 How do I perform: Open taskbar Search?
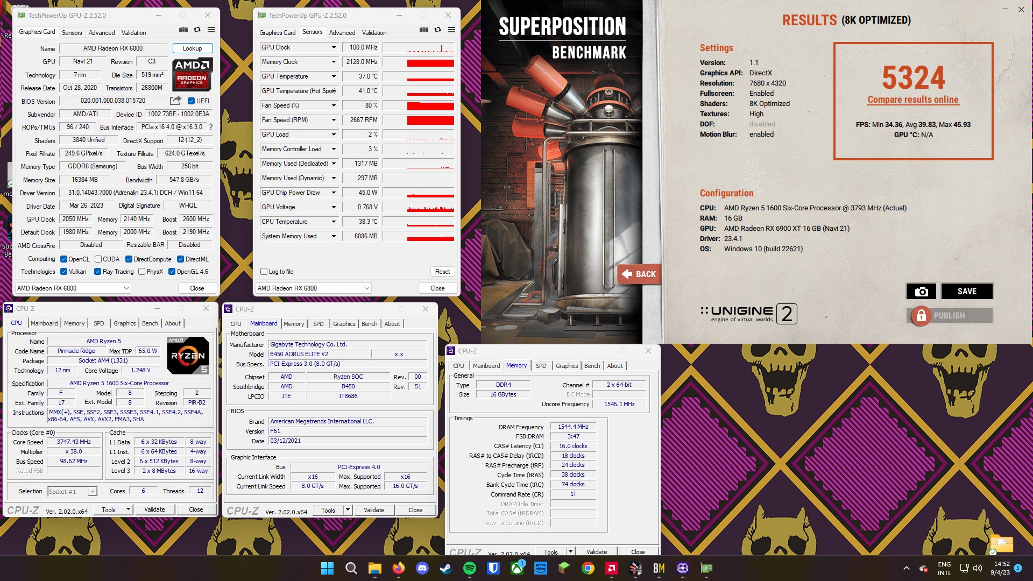pyautogui.click(x=351, y=568)
